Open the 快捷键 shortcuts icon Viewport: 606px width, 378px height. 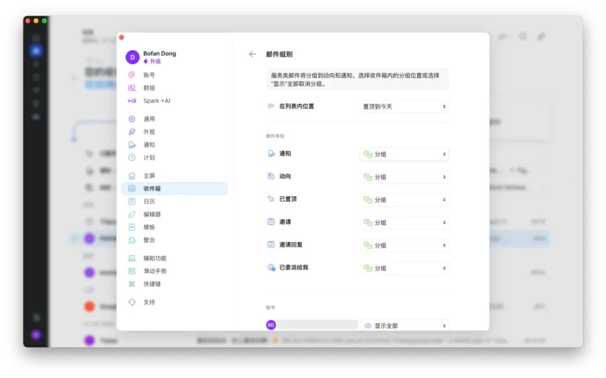click(x=132, y=284)
